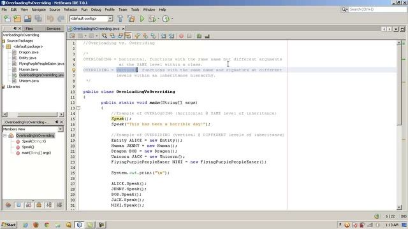This screenshot has width=408, height=229.
Task: Collapse the OverloadingVsOverriding navigator node
Action: point(5,135)
